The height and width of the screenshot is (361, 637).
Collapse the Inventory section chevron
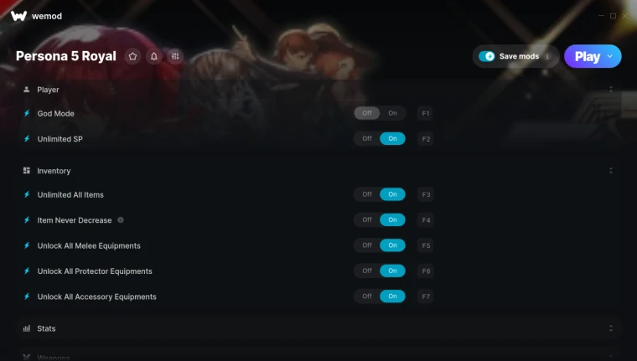[610, 171]
